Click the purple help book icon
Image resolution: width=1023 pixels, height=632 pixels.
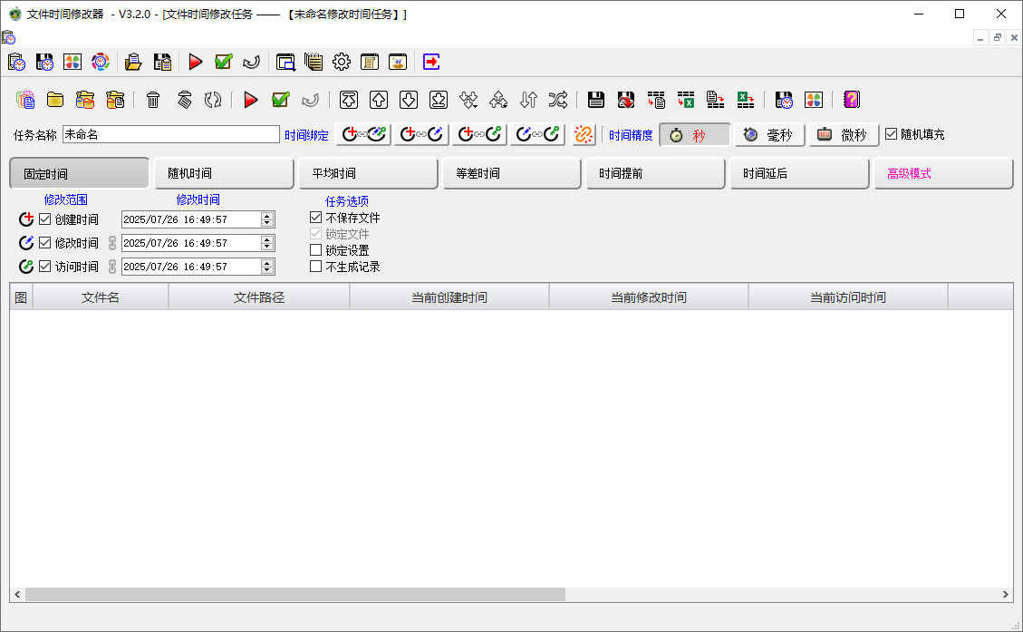click(851, 100)
